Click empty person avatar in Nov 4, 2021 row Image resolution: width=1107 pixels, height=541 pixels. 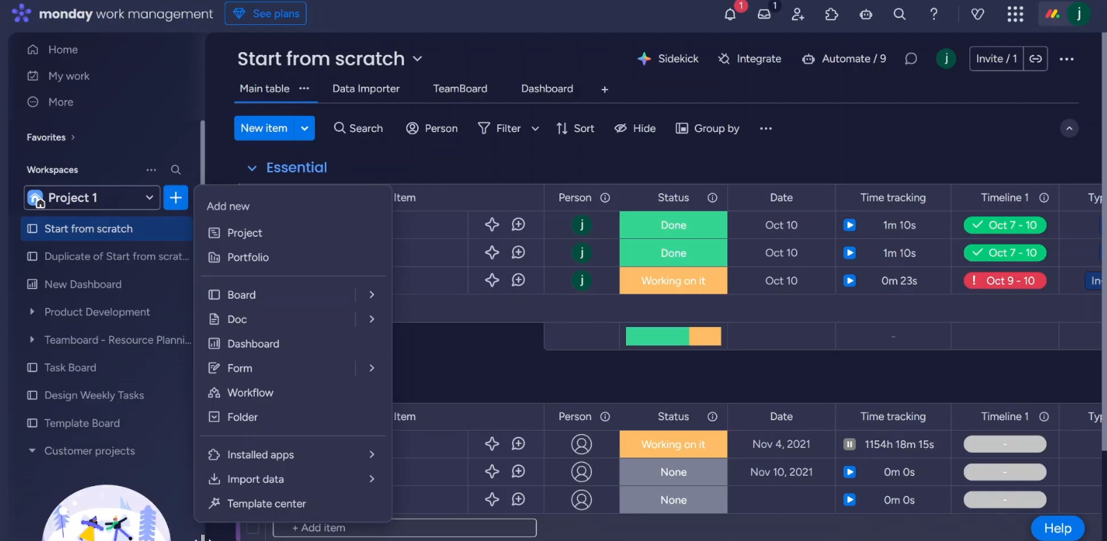pyautogui.click(x=582, y=444)
